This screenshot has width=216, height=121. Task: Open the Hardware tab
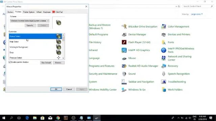(x=47, y=12)
